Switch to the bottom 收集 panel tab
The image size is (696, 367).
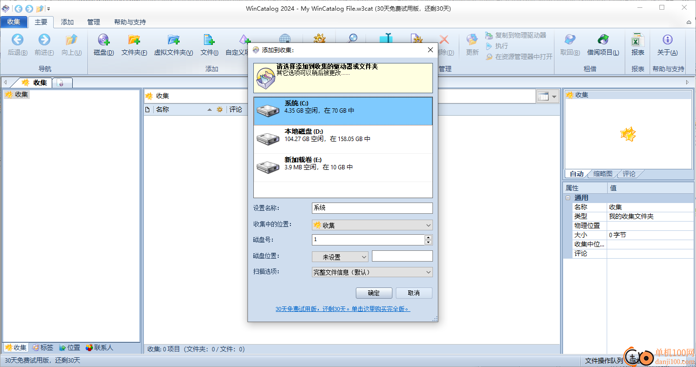(x=16, y=348)
